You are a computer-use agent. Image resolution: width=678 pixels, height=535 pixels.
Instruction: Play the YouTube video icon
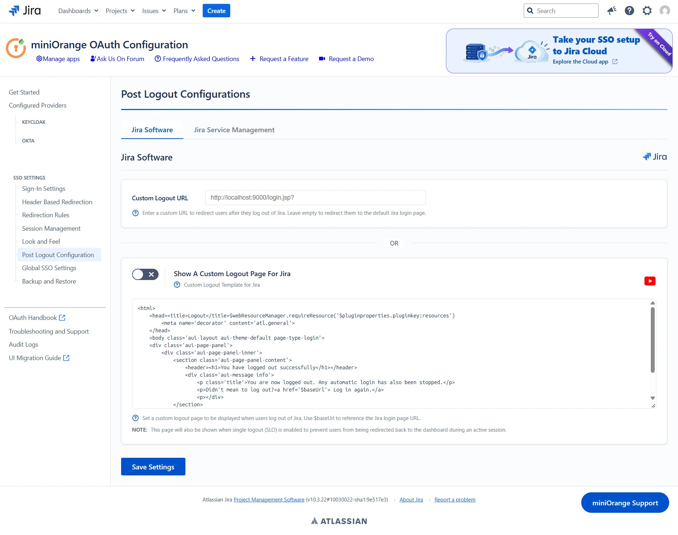pos(650,281)
